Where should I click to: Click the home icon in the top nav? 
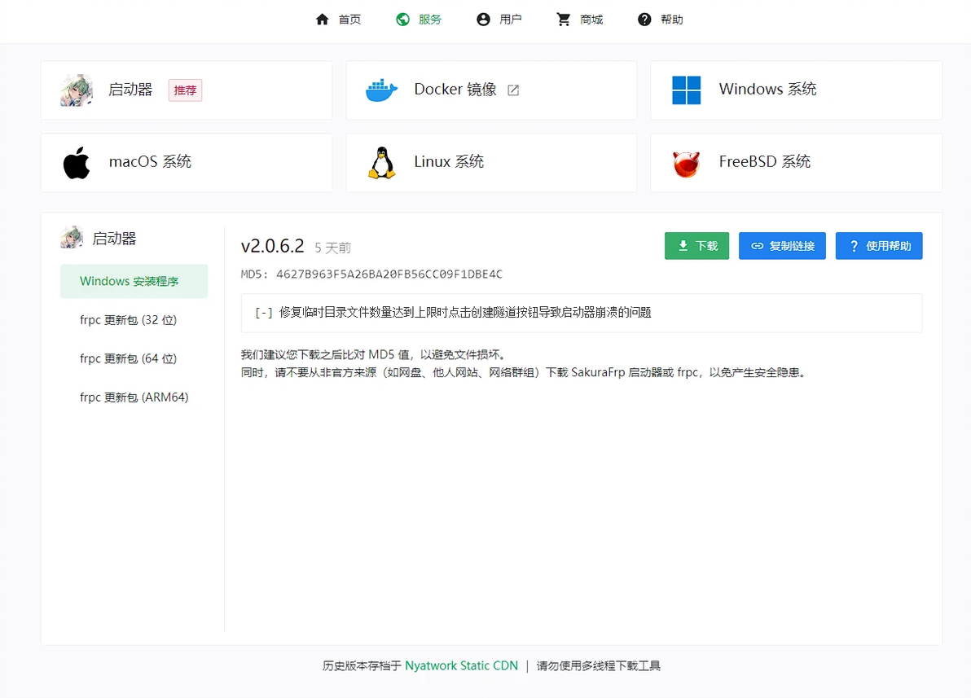tap(322, 20)
